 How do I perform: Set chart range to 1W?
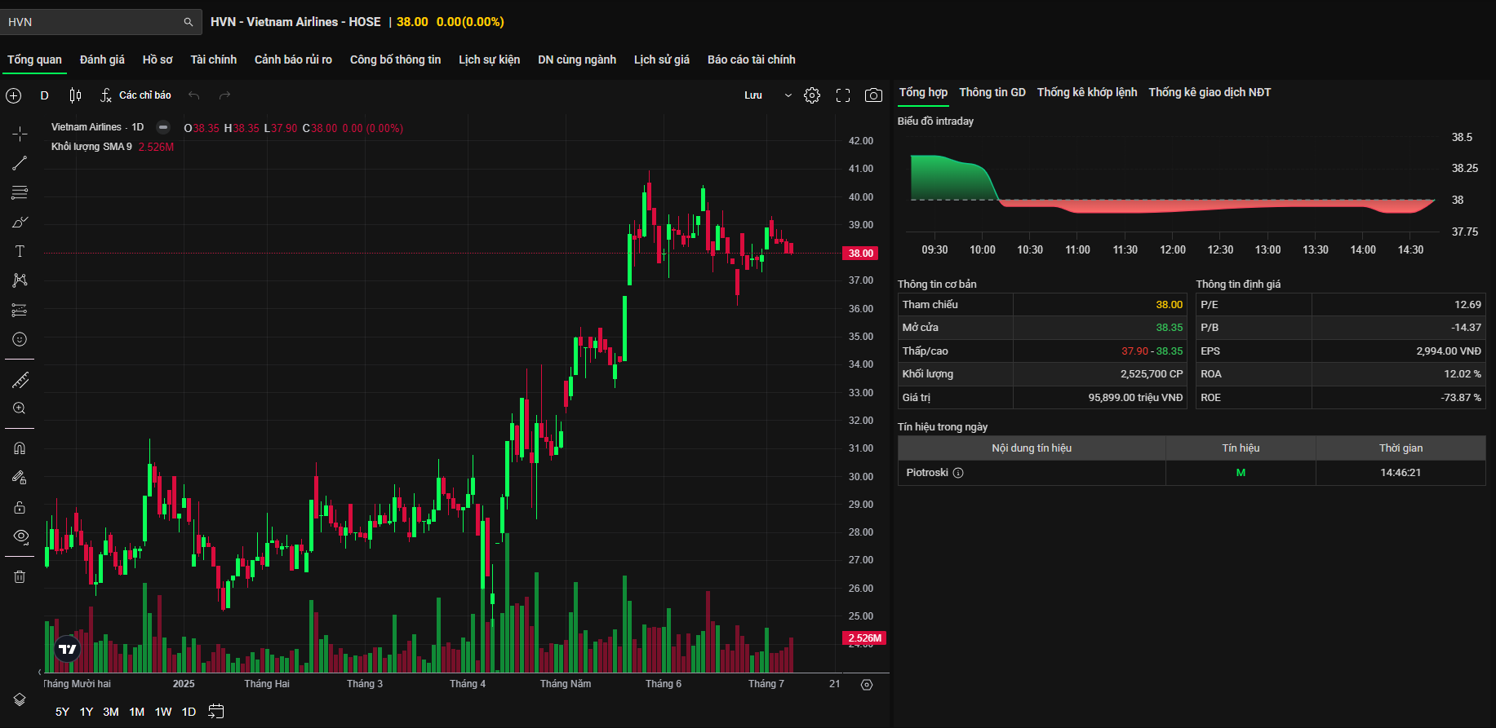[163, 712]
